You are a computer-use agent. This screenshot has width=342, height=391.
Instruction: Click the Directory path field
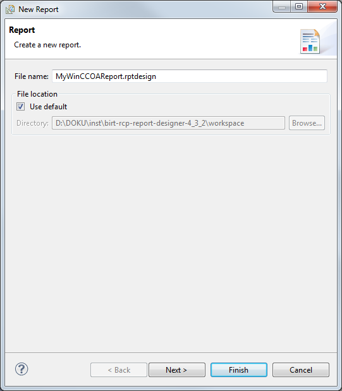click(168, 123)
